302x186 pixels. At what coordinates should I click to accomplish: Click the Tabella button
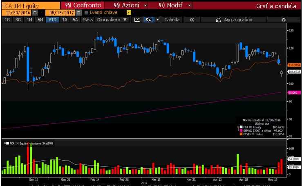[172, 20]
